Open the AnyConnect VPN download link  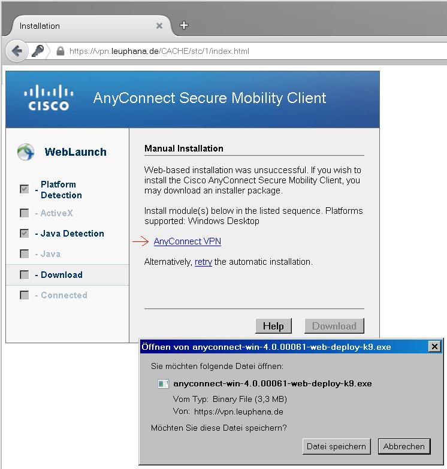188,241
